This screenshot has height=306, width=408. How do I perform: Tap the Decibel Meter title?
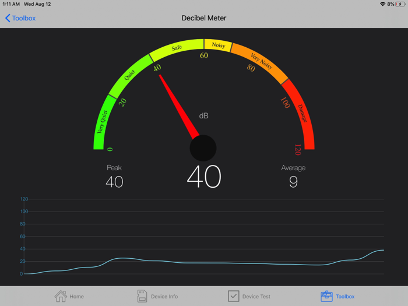(x=204, y=18)
